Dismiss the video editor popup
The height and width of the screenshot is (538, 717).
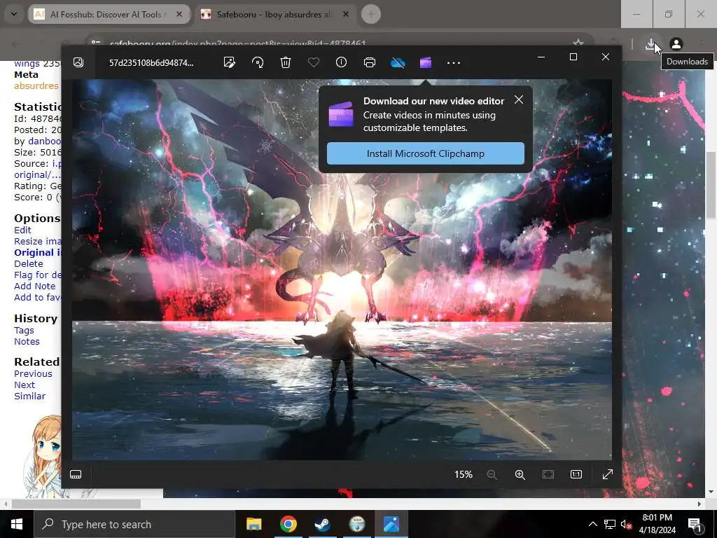click(x=519, y=99)
